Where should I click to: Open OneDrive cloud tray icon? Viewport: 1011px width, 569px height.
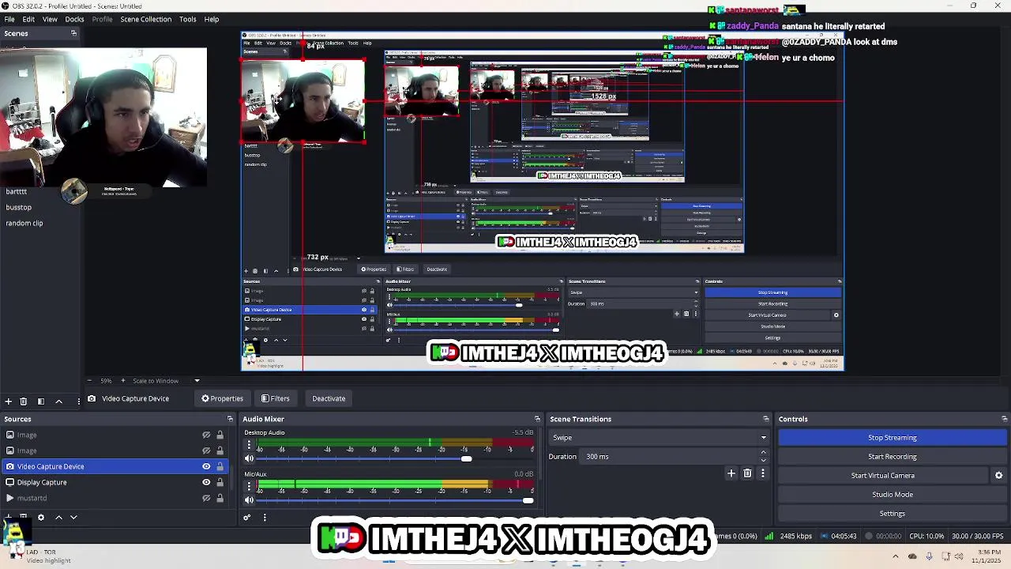click(x=912, y=556)
